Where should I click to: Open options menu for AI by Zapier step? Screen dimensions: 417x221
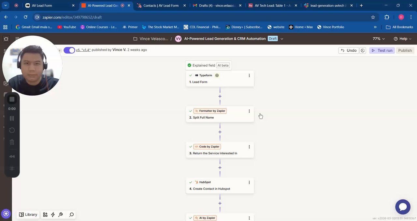tap(249, 218)
